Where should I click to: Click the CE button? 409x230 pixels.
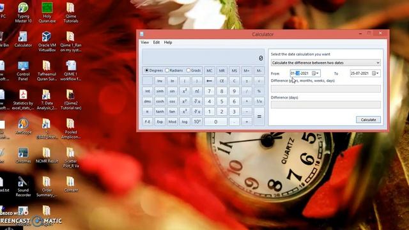point(222,81)
